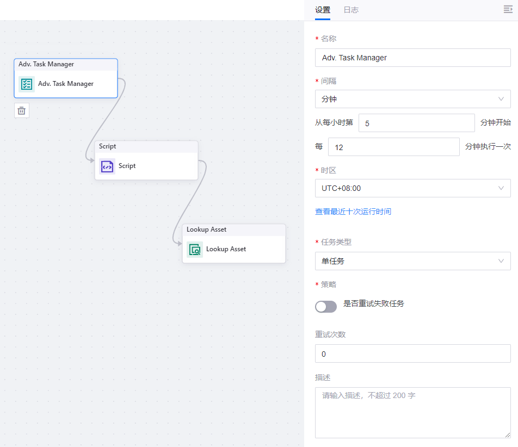The width and height of the screenshot is (518, 447).
Task: Click the 重试次数 input showing 0
Action: click(x=412, y=353)
